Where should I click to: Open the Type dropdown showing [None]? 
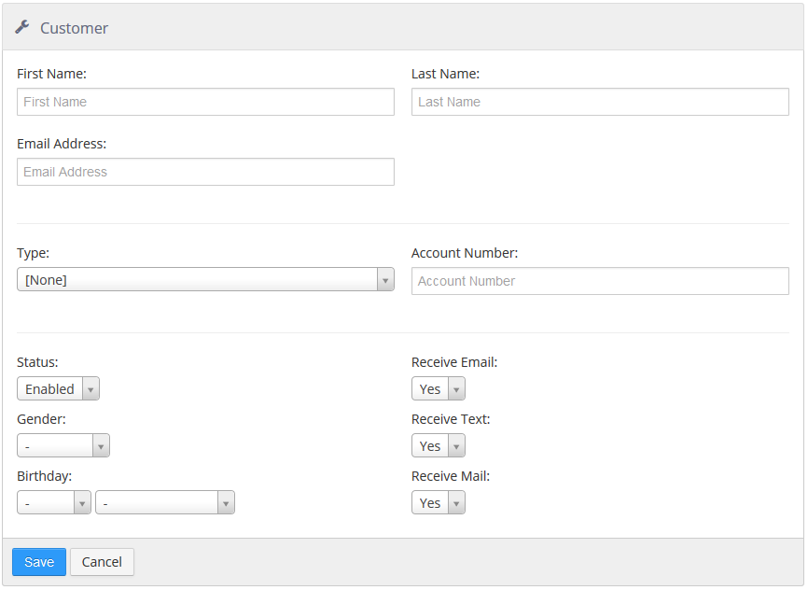(205, 279)
